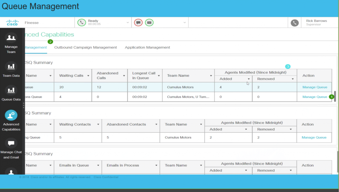Click the phone icon beside Rick Barrows

(294, 23)
